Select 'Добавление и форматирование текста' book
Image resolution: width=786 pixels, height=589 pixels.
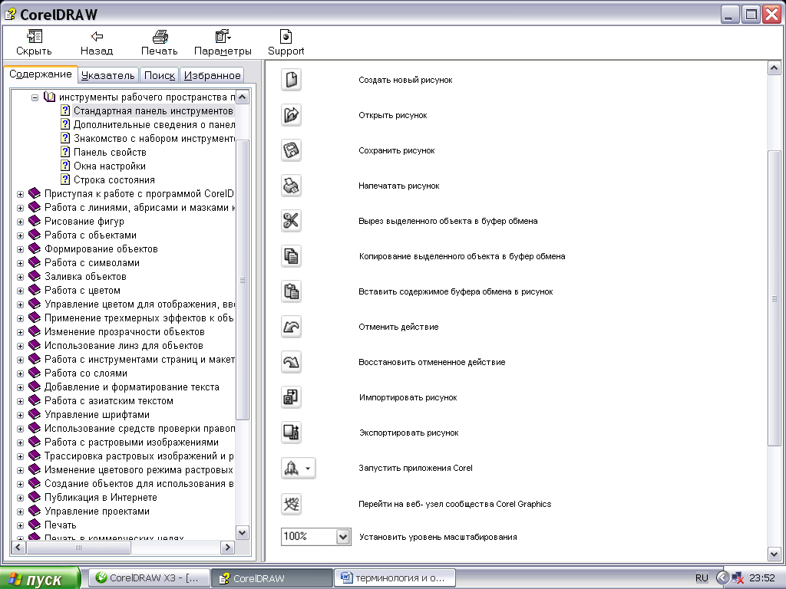[x=131, y=387]
